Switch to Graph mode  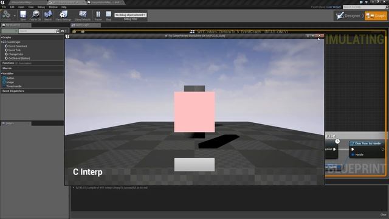(376, 16)
